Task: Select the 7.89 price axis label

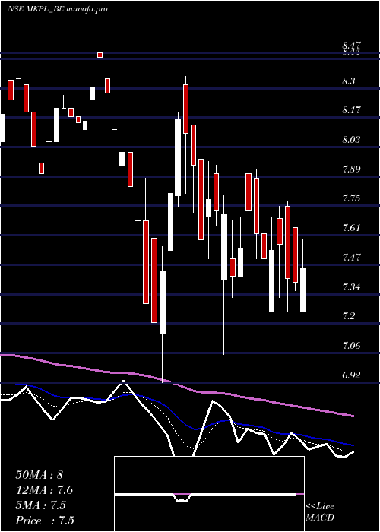Action: point(351,169)
